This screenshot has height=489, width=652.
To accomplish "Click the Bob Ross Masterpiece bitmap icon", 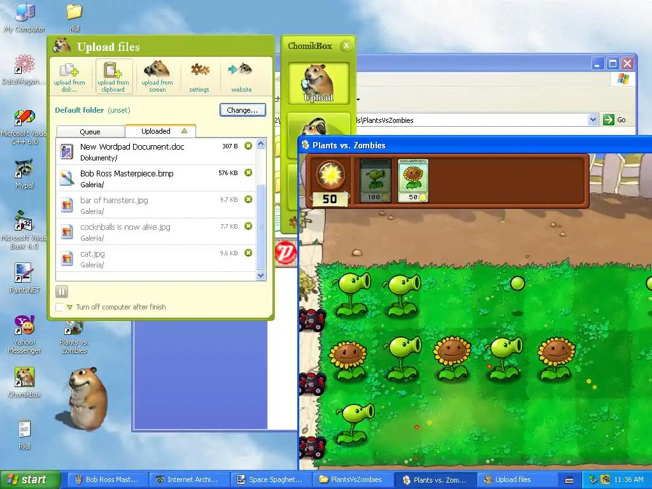I will tap(66, 178).
